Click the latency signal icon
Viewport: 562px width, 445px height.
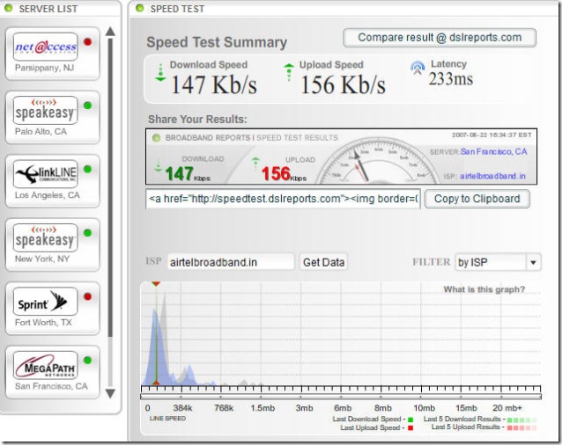(x=417, y=68)
